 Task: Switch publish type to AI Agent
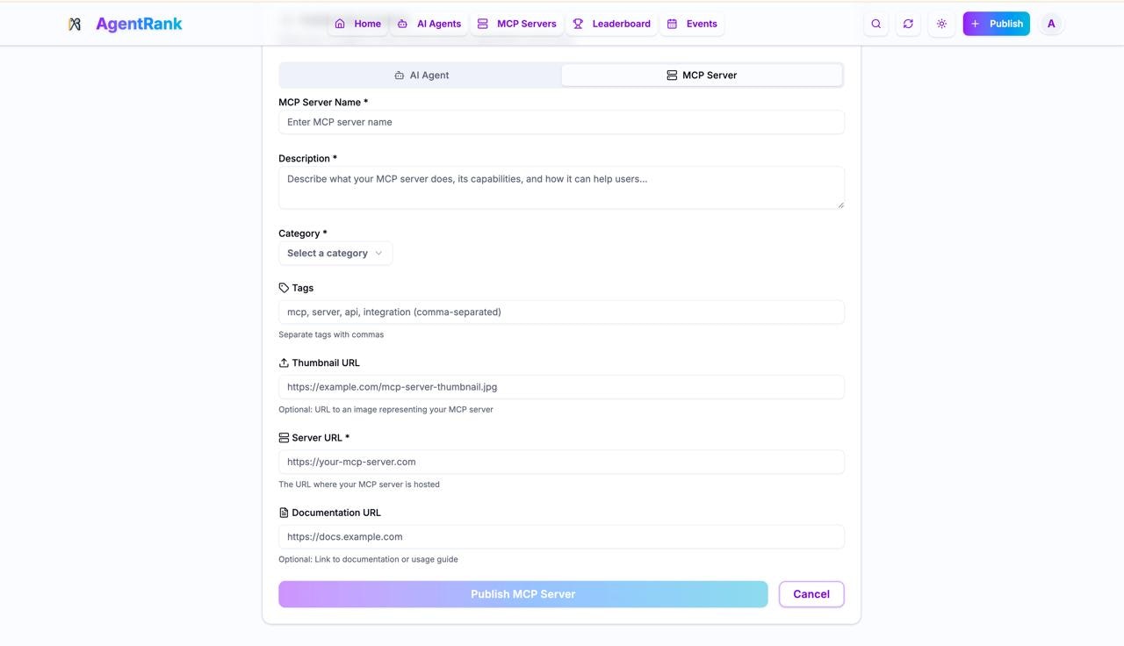pos(421,75)
